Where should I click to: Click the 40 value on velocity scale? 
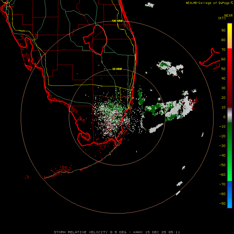[223, 79]
